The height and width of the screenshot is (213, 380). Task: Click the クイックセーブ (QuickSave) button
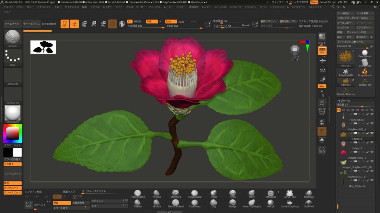pos(280,2)
